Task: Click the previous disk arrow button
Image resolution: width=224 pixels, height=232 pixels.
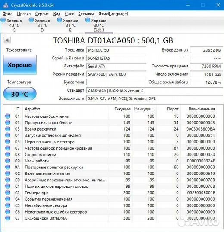Action: pyautogui.click(x=7, y=40)
